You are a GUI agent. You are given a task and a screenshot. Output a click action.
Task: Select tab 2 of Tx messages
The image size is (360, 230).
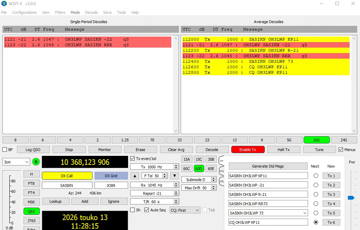[222, 171]
